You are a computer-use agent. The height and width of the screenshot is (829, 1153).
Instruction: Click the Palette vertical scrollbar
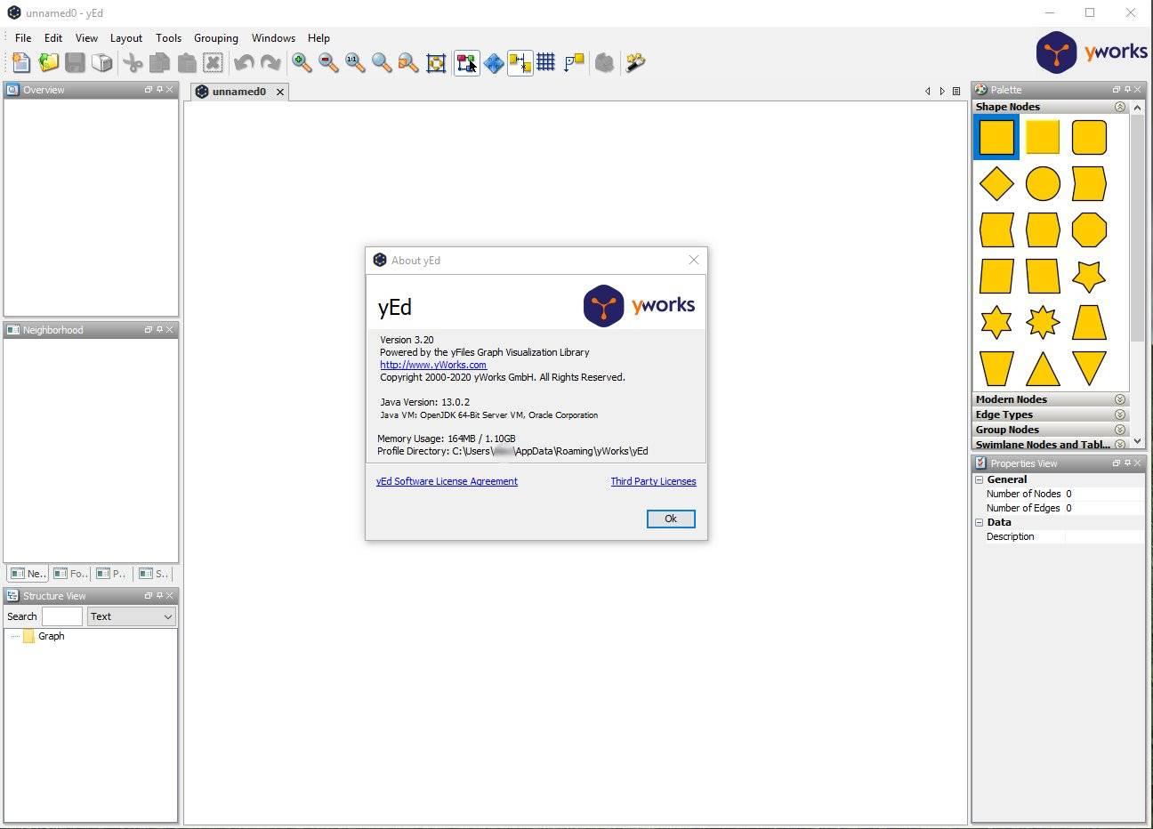click(x=1137, y=227)
